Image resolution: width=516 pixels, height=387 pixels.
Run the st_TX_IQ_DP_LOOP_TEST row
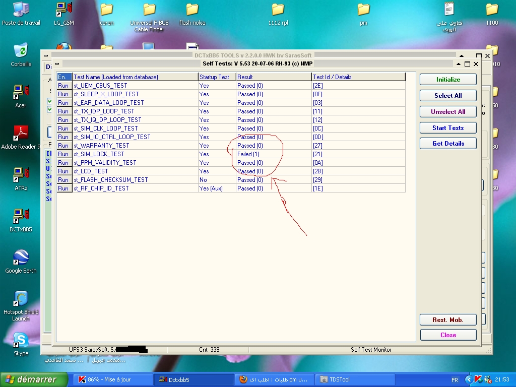tap(64, 120)
